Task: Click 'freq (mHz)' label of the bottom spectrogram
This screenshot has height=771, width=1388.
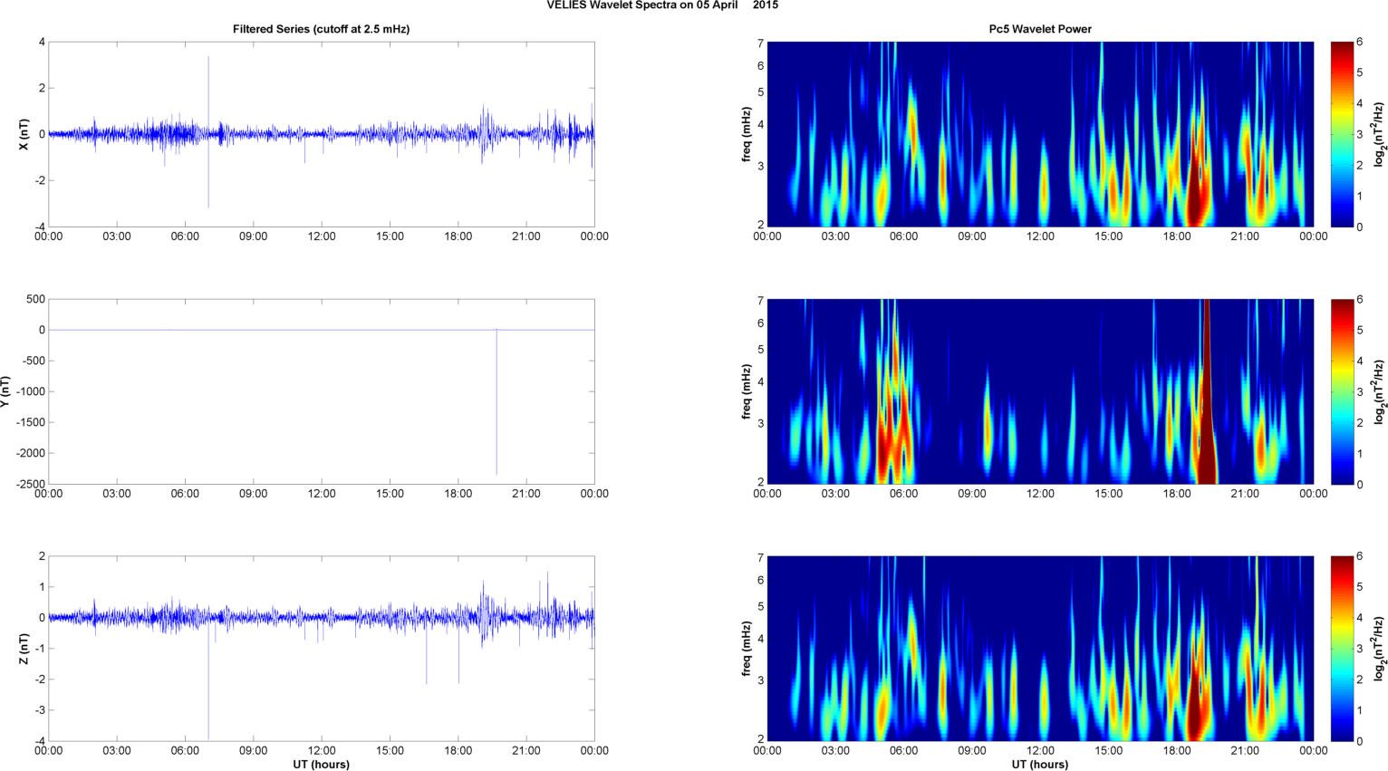Action: (746, 649)
